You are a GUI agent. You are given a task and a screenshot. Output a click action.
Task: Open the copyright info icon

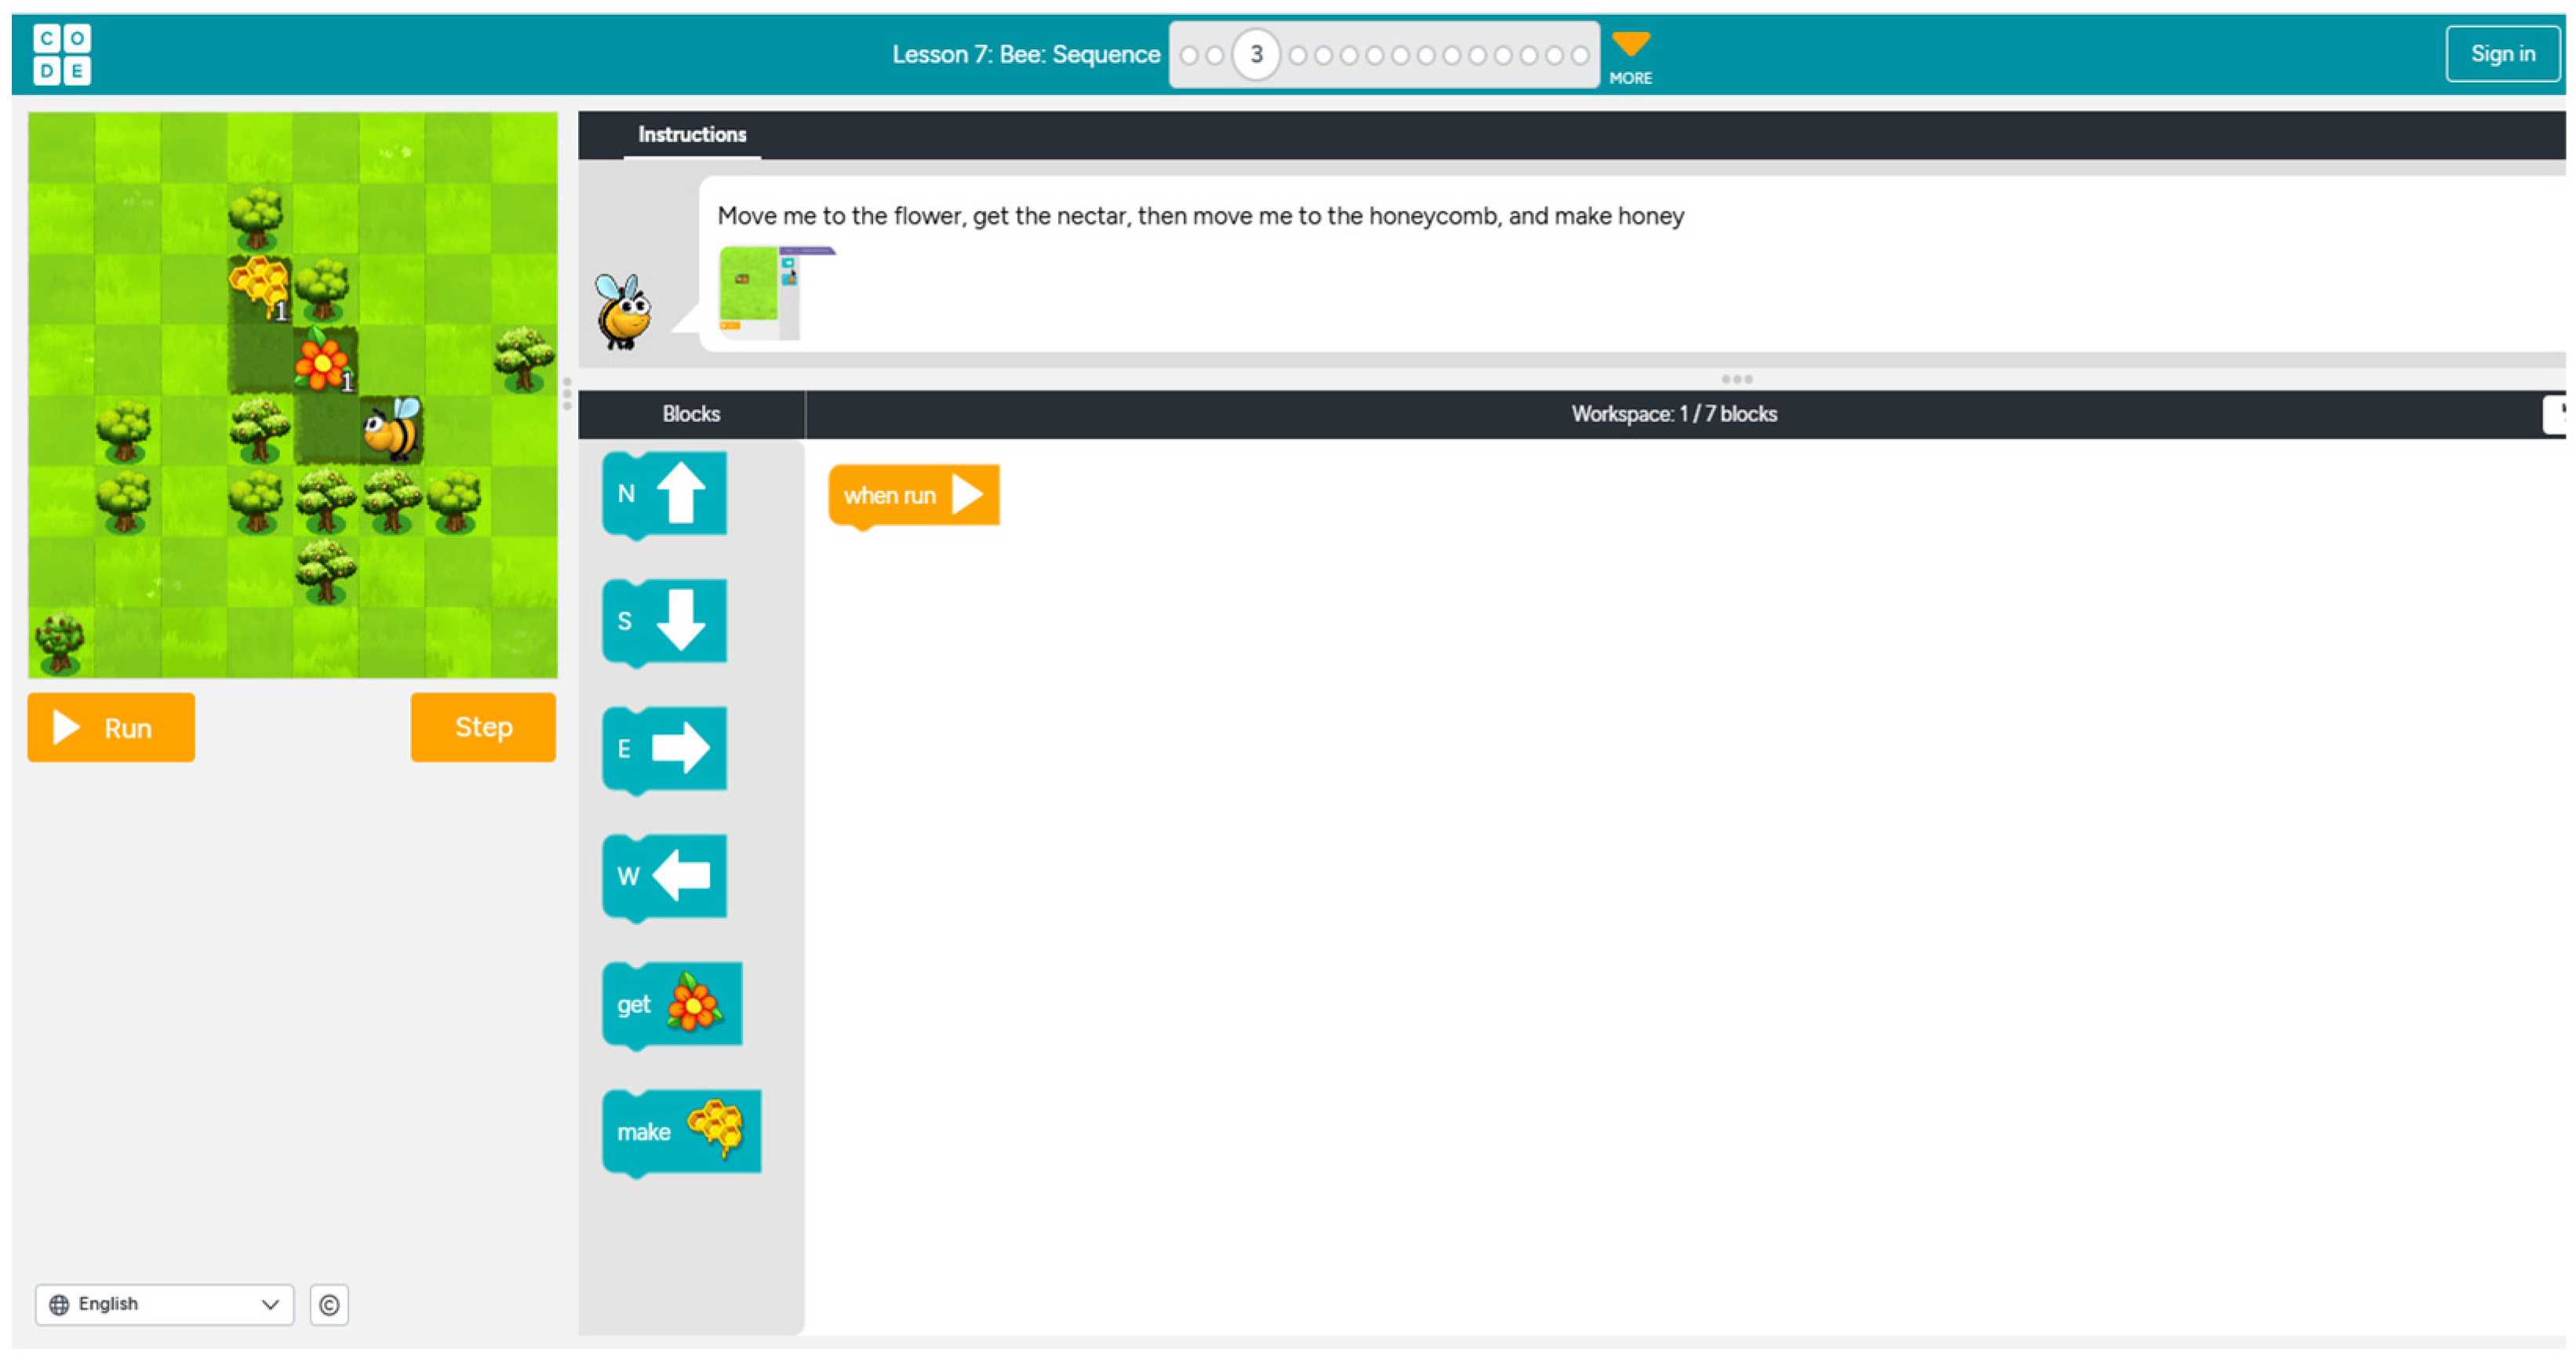329,1305
